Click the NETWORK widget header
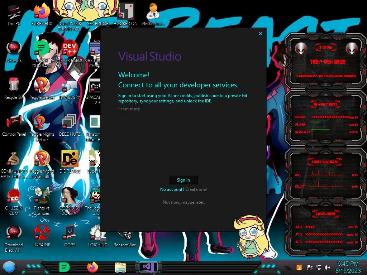 click(x=325, y=162)
